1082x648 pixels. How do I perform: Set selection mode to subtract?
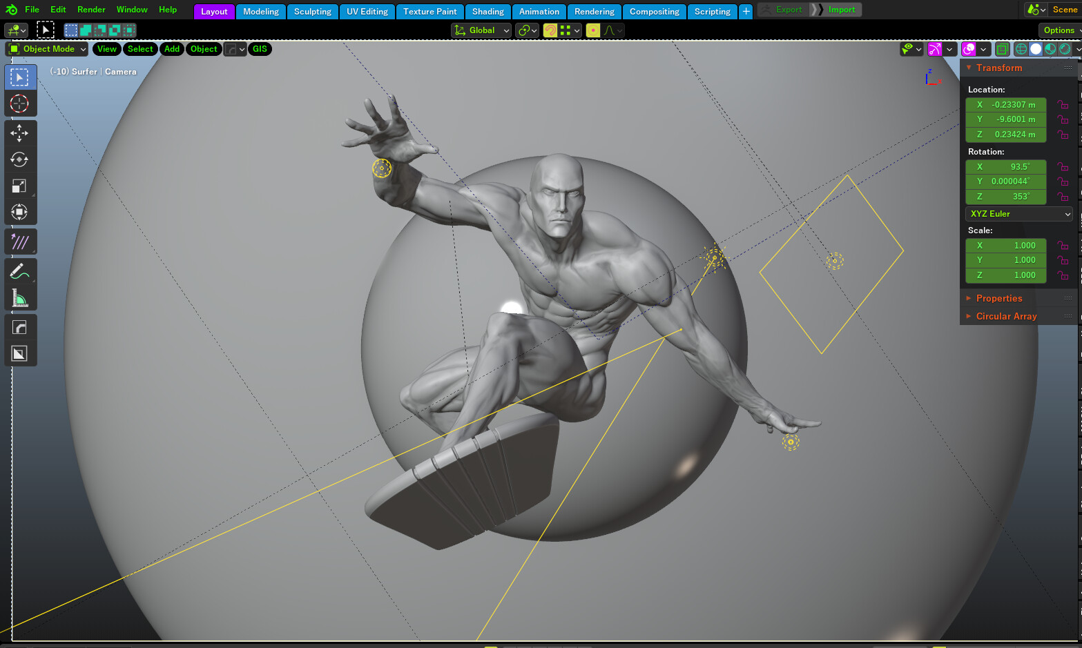point(100,30)
